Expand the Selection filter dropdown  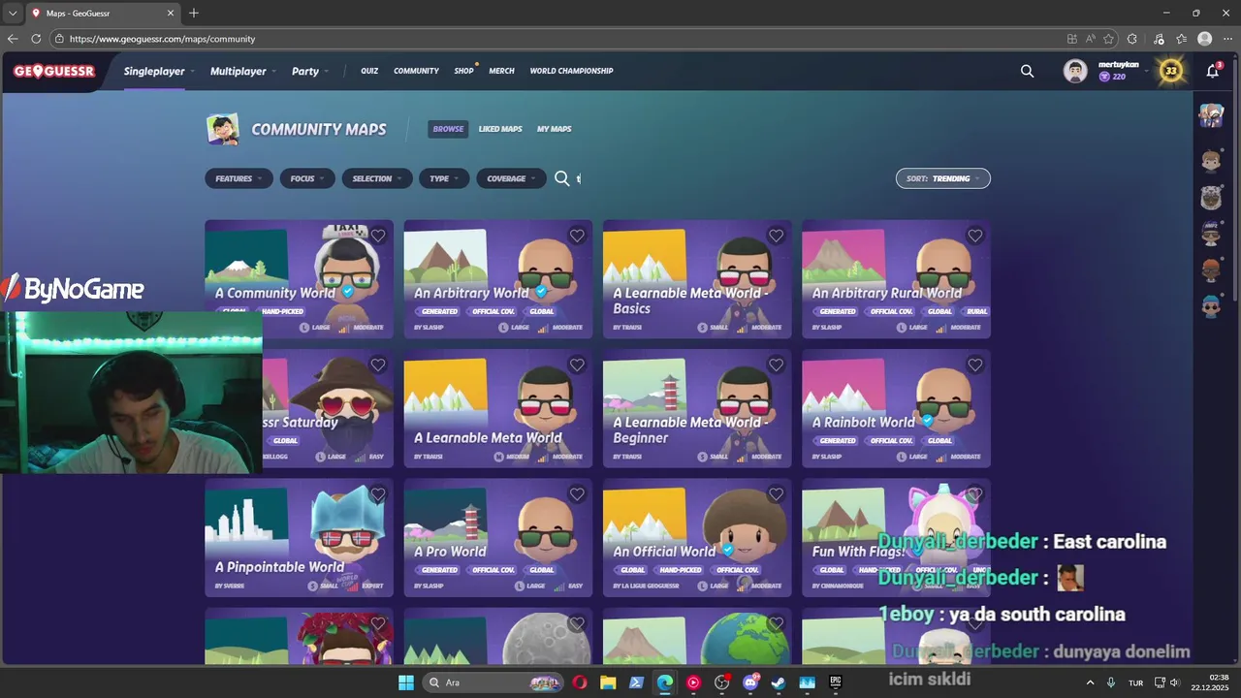(377, 178)
